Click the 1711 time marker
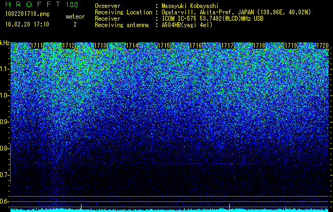 coord(37,46)
